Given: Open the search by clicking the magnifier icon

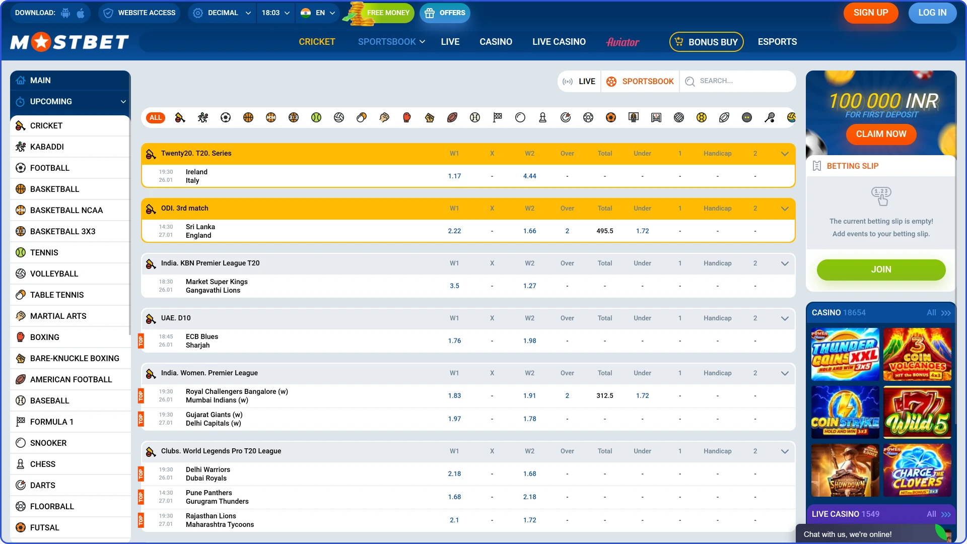Looking at the screenshot, I should coord(690,81).
